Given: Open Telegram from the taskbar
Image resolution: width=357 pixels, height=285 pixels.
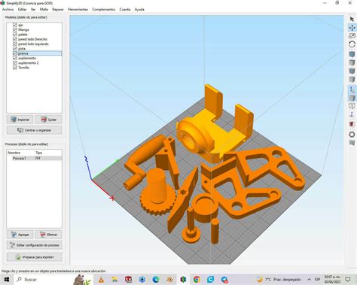Looking at the screenshot, I should pyautogui.click(x=224, y=279).
